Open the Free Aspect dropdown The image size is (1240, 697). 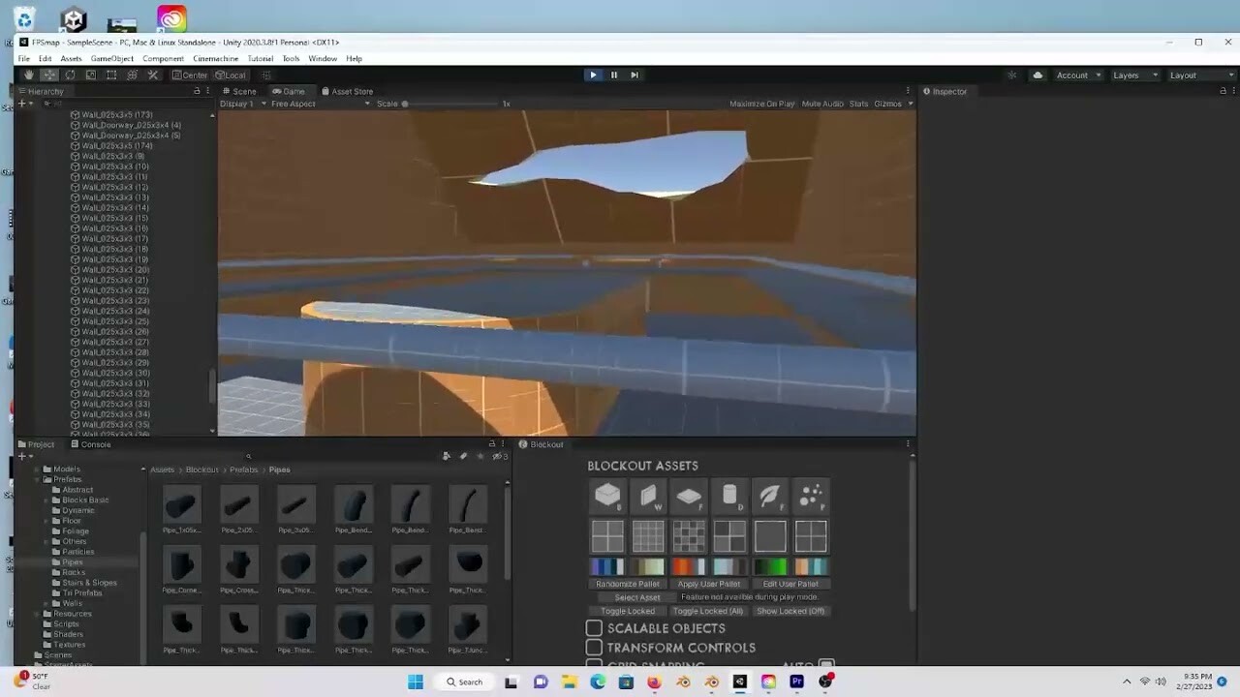tap(295, 104)
